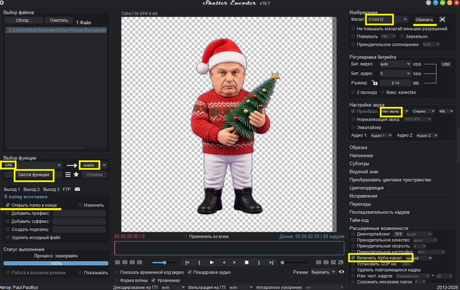This screenshot has height=290, width=460.
Task: Tick the Изменить output option
Action: (x=80, y=205)
